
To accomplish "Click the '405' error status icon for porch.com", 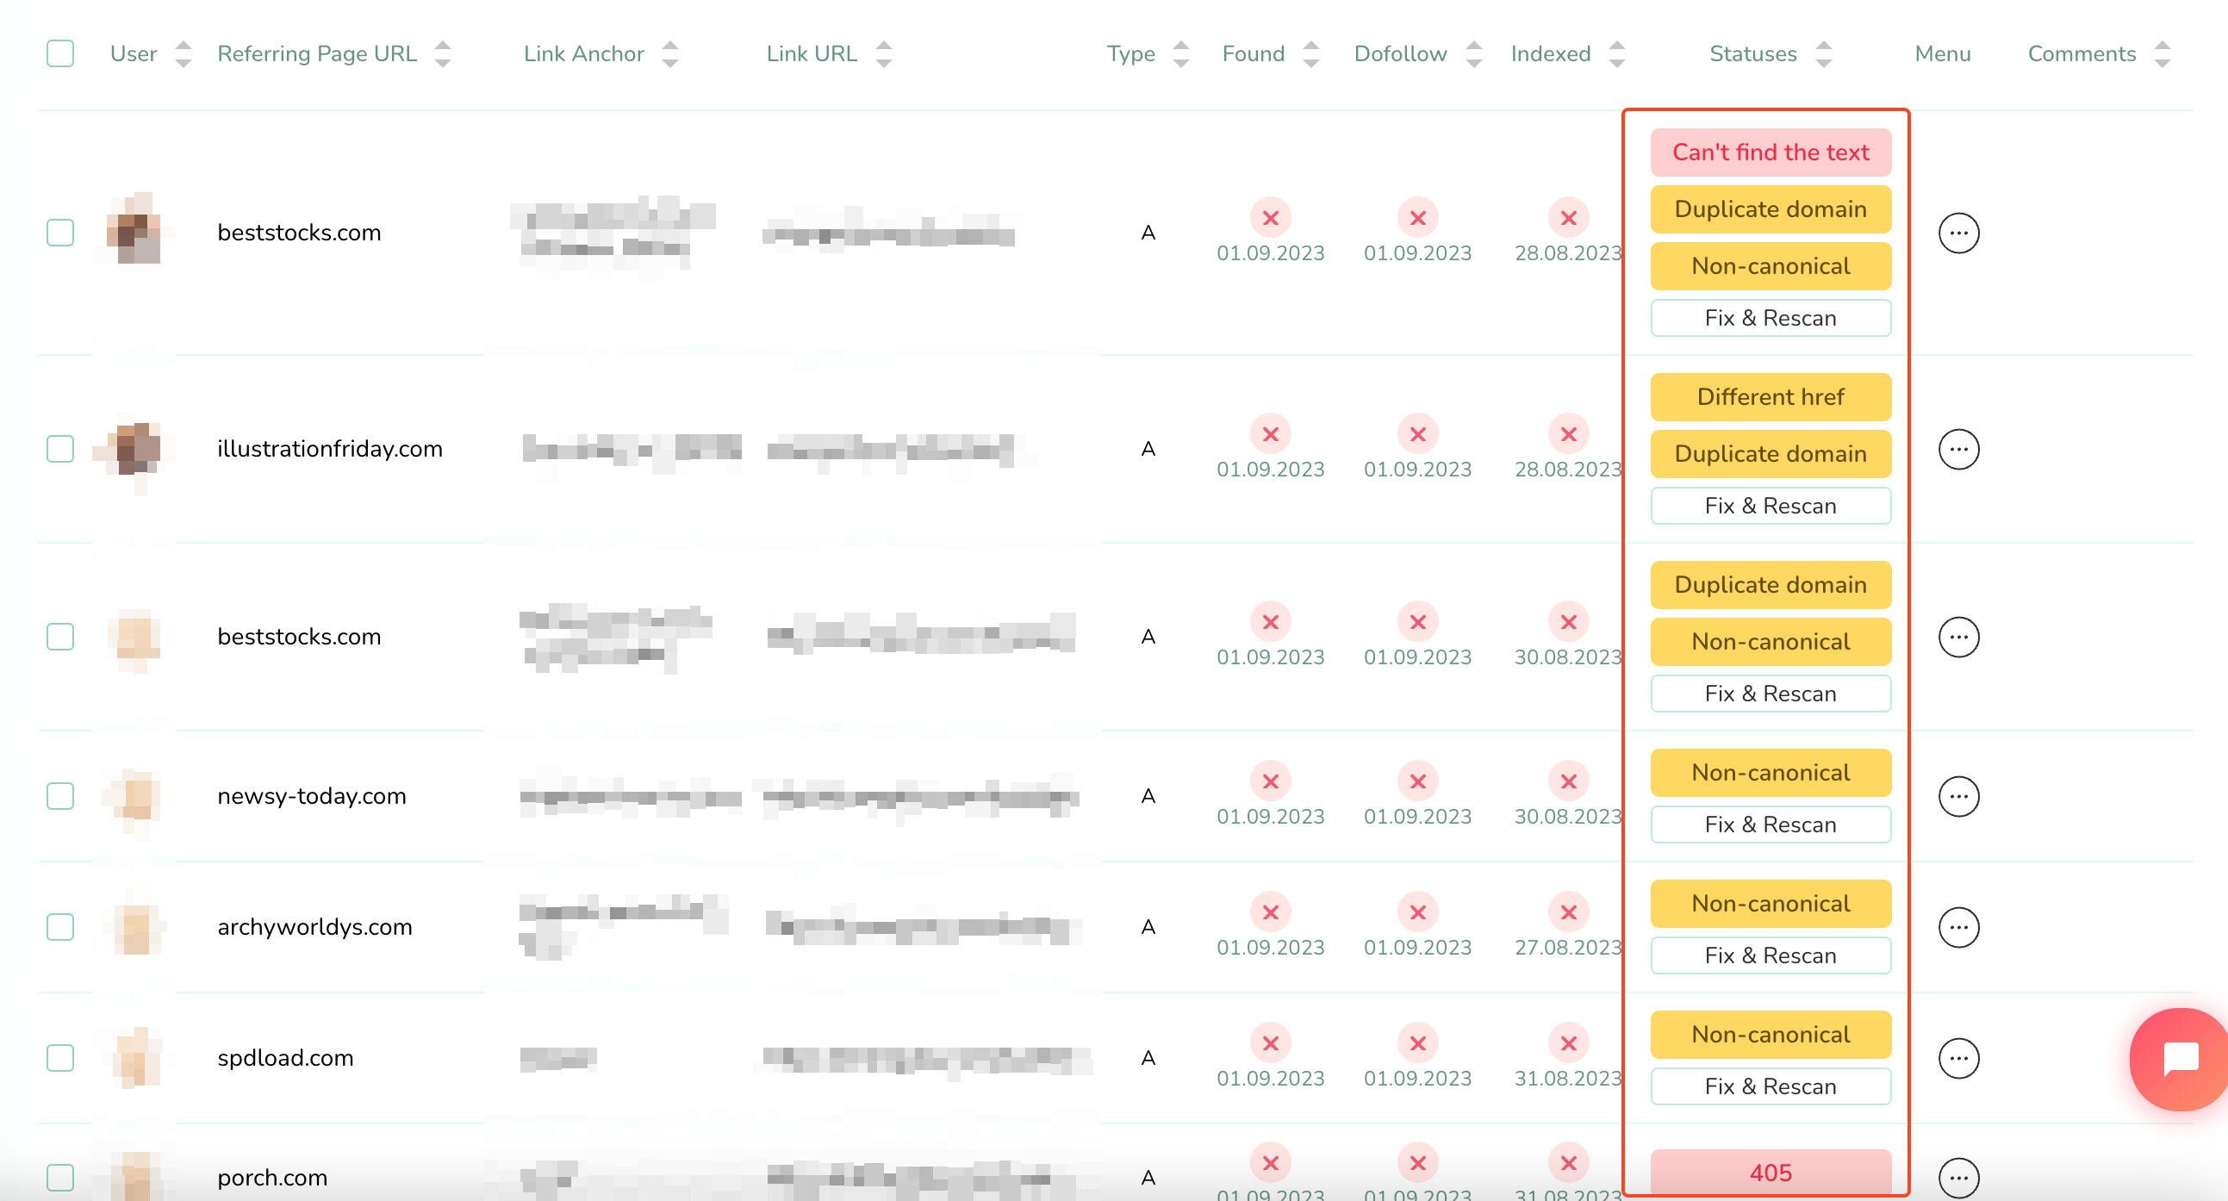I will coord(1770,1168).
